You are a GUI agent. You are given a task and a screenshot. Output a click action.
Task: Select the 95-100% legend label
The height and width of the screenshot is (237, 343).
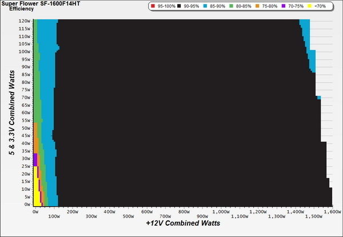(x=166, y=6)
